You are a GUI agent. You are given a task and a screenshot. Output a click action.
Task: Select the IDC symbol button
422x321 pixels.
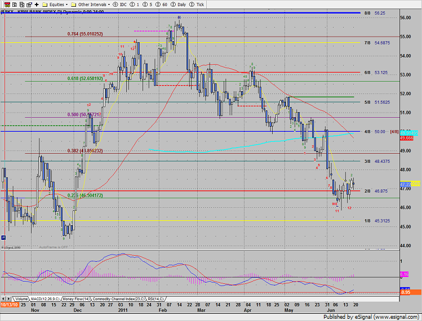[120, 5]
